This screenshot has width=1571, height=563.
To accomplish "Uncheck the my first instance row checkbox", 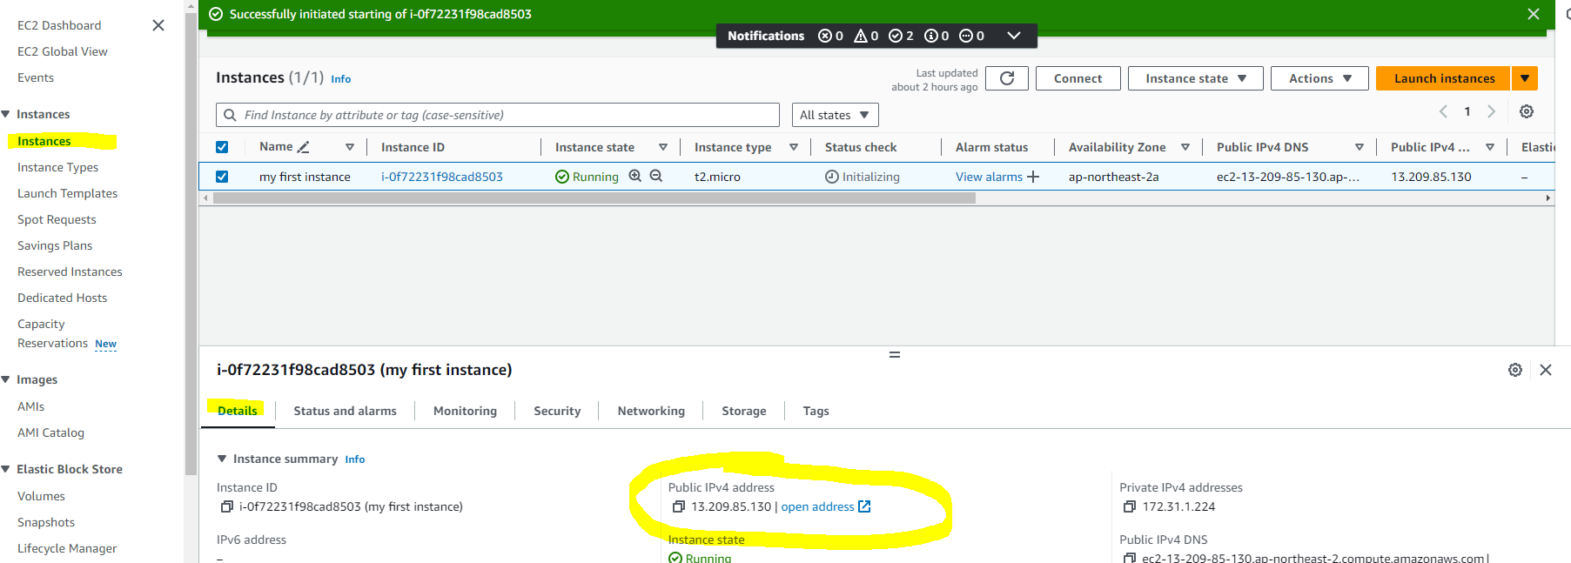I will click(x=222, y=177).
